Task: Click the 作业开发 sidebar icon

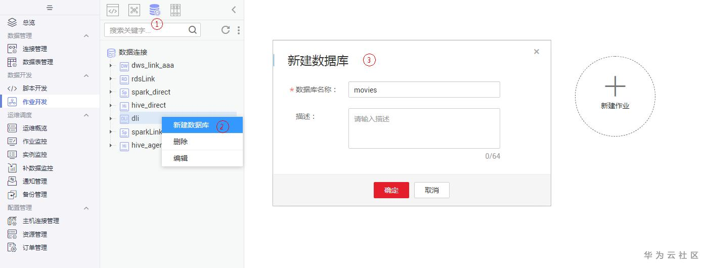Action: point(12,102)
